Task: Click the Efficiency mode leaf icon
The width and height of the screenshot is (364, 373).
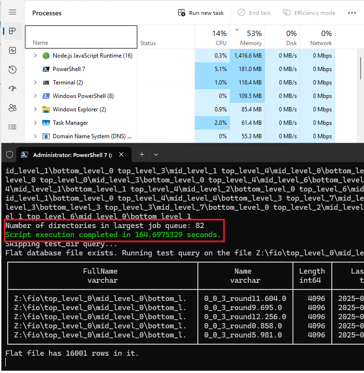Action: pyautogui.click(x=286, y=12)
